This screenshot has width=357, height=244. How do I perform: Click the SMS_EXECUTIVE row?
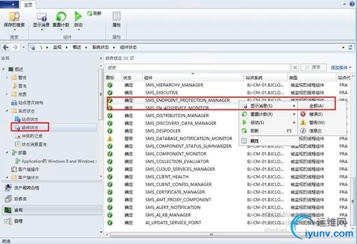pos(228,93)
